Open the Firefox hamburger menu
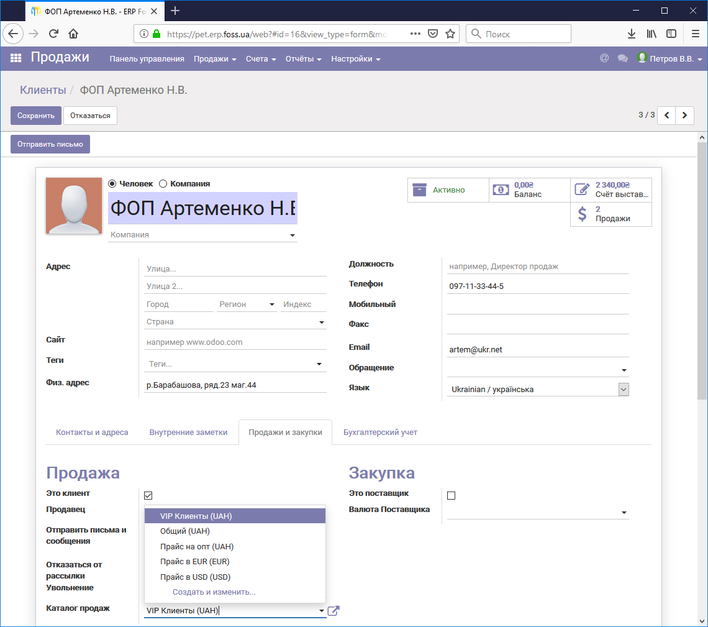The width and height of the screenshot is (708, 627). (x=696, y=34)
